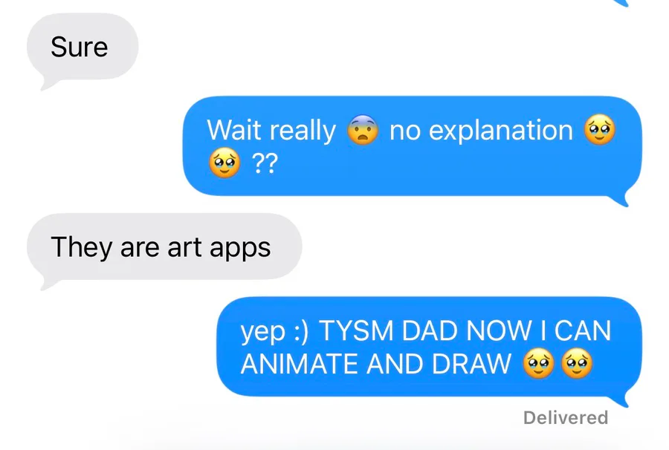Click the 'Delivered' status label
Image resolution: width=669 pixels, height=450 pixels.
point(566,417)
